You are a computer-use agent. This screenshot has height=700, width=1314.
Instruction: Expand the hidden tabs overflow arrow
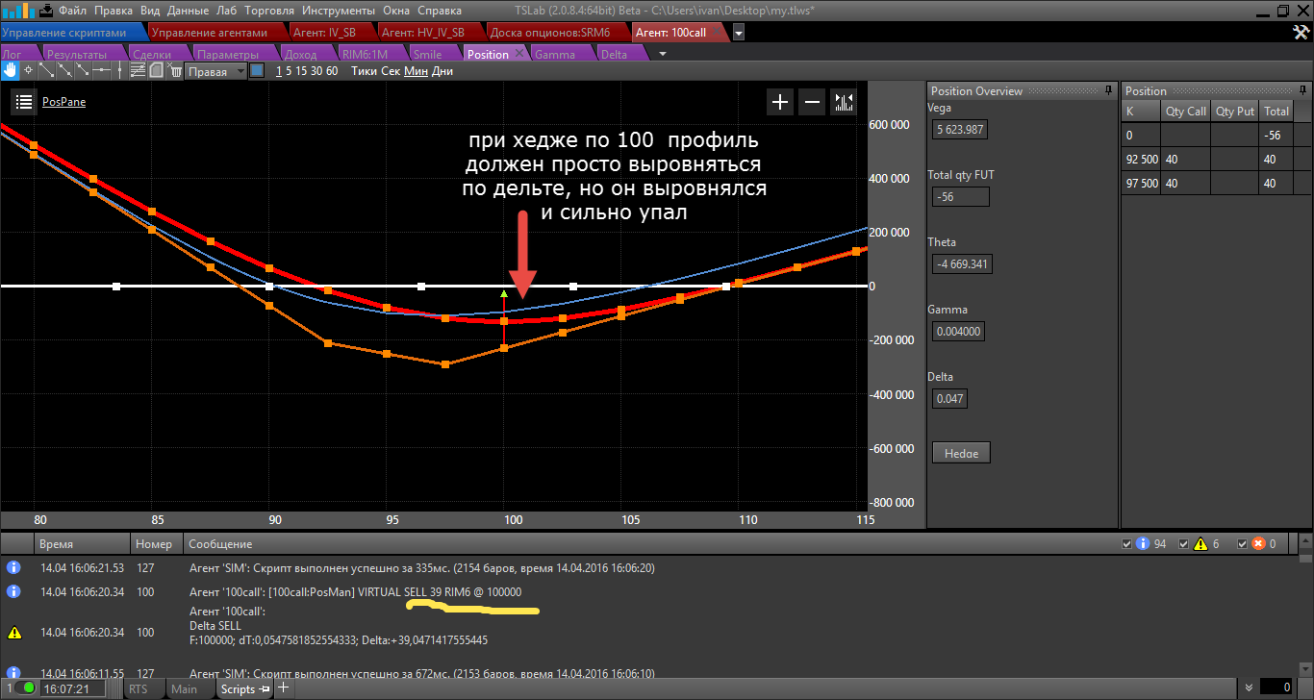click(x=662, y=54)
